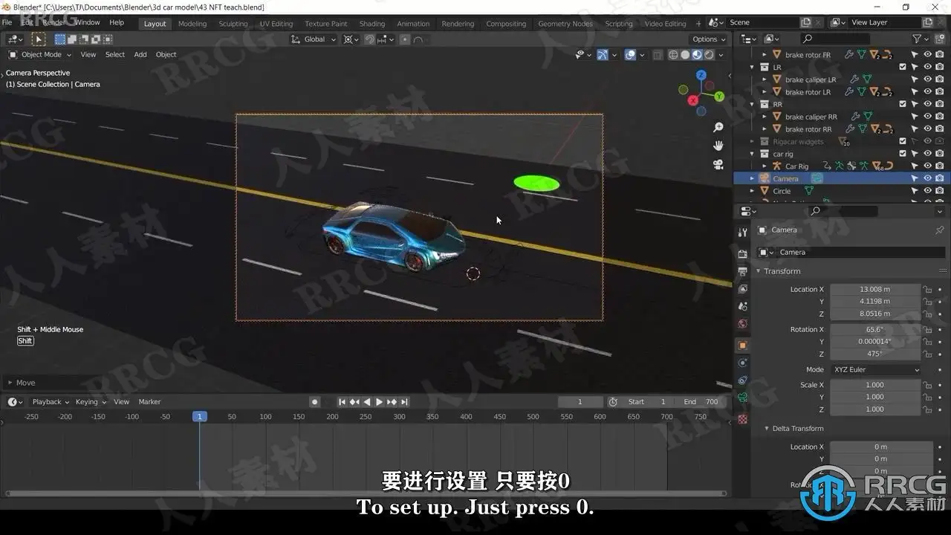This screenshot has width=951, height=535.
Task: Toggle proportional editing icon
Action: pos(404,39)
